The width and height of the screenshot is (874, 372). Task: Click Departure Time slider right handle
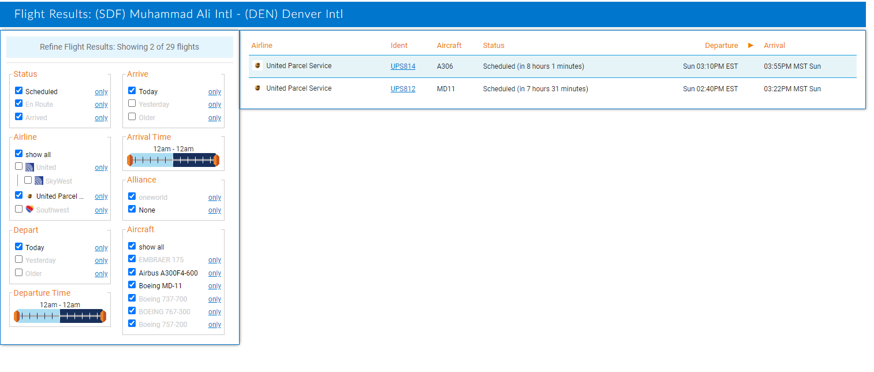pos(103,316)
